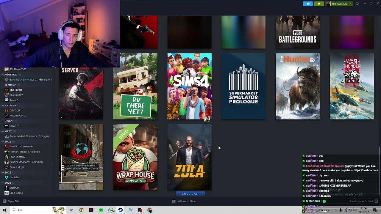
Task: Click EN ÜSTE GİT button
Action: tap(190, 194)
